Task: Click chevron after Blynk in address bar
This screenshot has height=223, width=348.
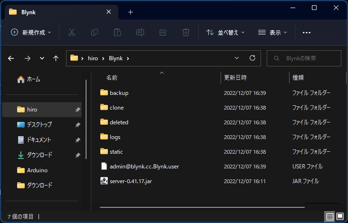Action: (127, 58)
